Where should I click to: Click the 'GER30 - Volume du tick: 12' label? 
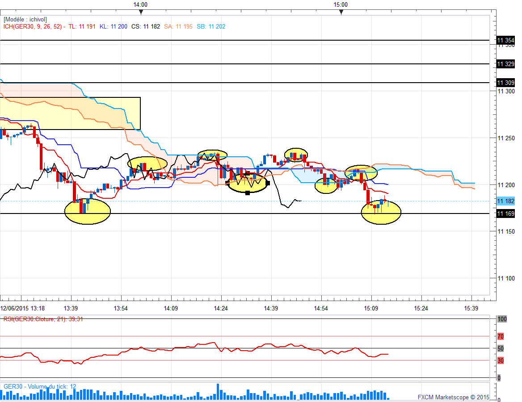[x=40, y=387]
